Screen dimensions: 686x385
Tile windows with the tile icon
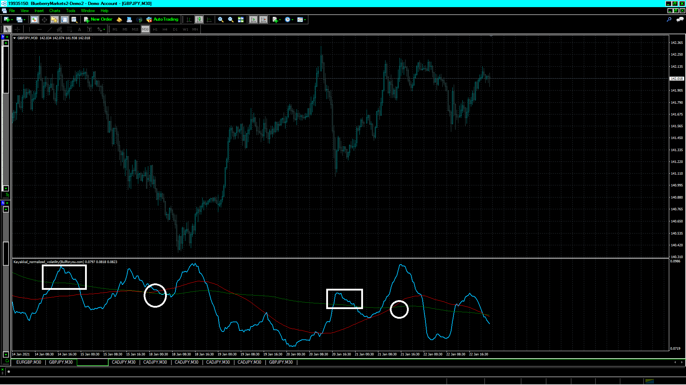click(x=241, y=20)
